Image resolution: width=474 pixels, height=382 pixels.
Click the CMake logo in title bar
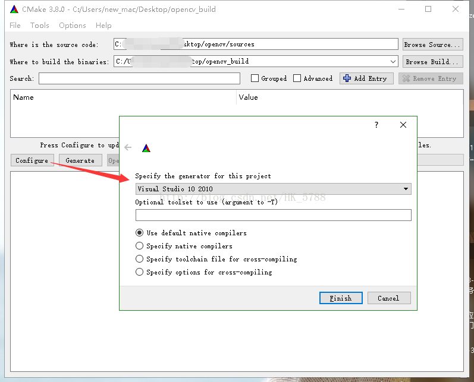(x=14, y=9)
